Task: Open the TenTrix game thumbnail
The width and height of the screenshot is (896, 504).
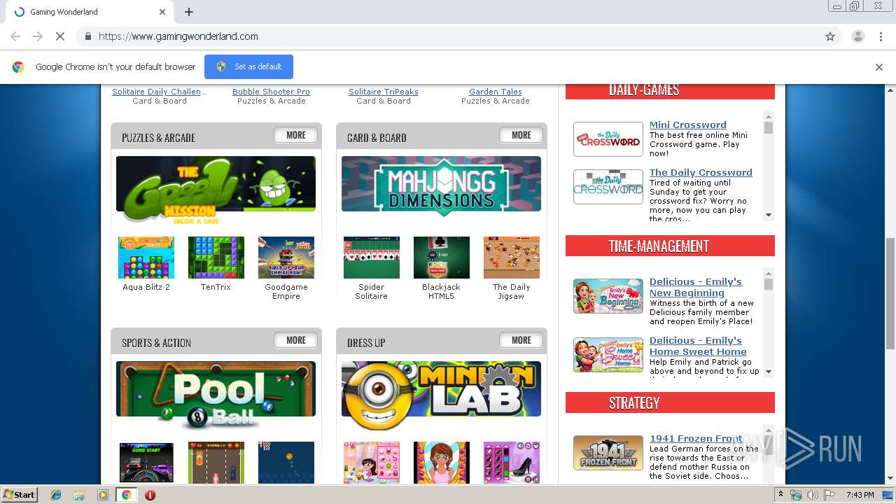Action: (216, 258)
